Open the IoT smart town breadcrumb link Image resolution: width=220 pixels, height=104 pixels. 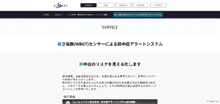(x=88, y=15)
